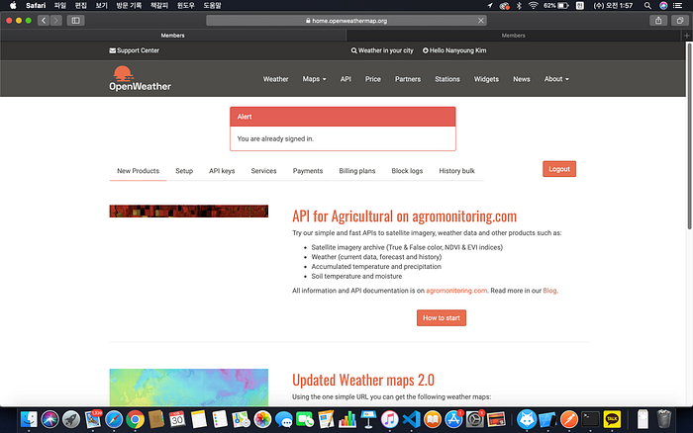Click the agricultural satellite image thumbnail
The height and width of the screenshot is (433, 693).
[x=189, y=211]
